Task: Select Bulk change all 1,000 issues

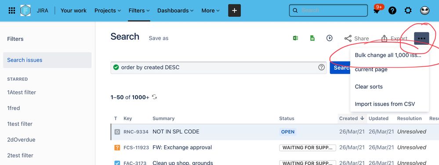Action: pos(388,55)
